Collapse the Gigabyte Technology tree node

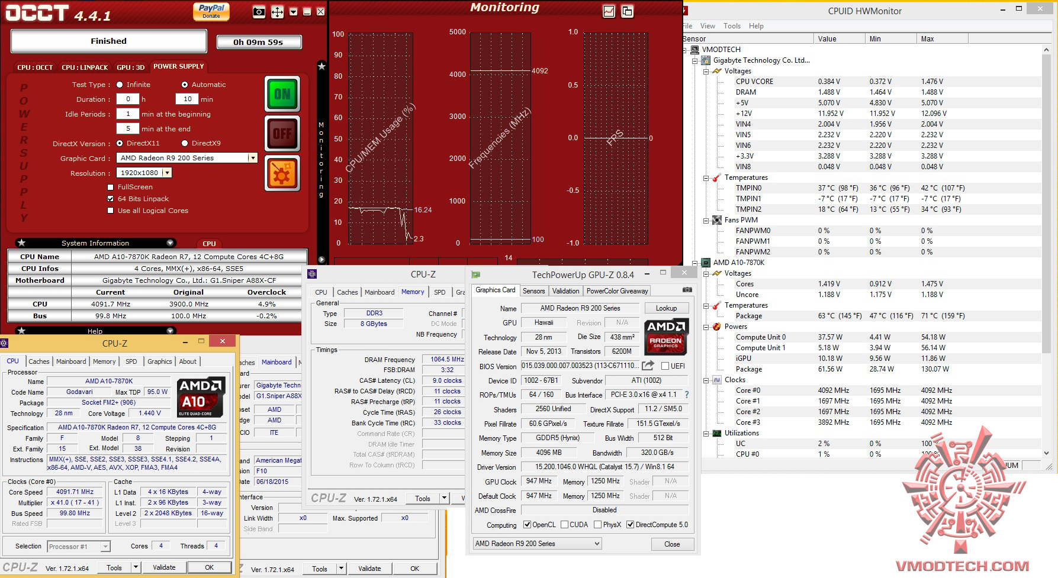pyautogui.click(x=695, y=60)
